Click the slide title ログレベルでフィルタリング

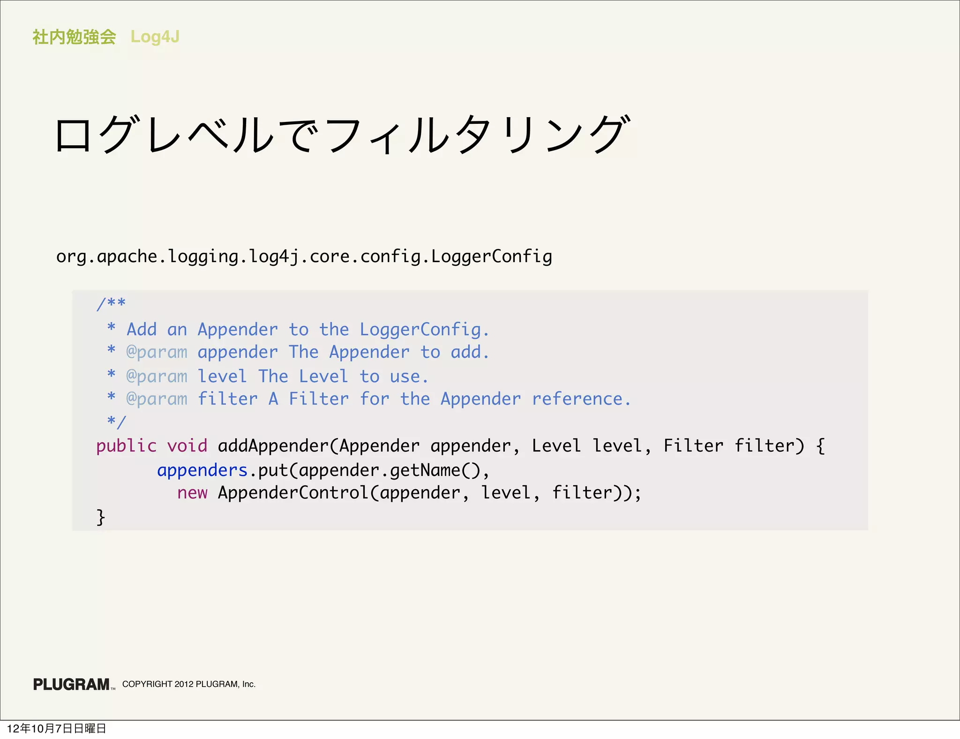(342, 135)
